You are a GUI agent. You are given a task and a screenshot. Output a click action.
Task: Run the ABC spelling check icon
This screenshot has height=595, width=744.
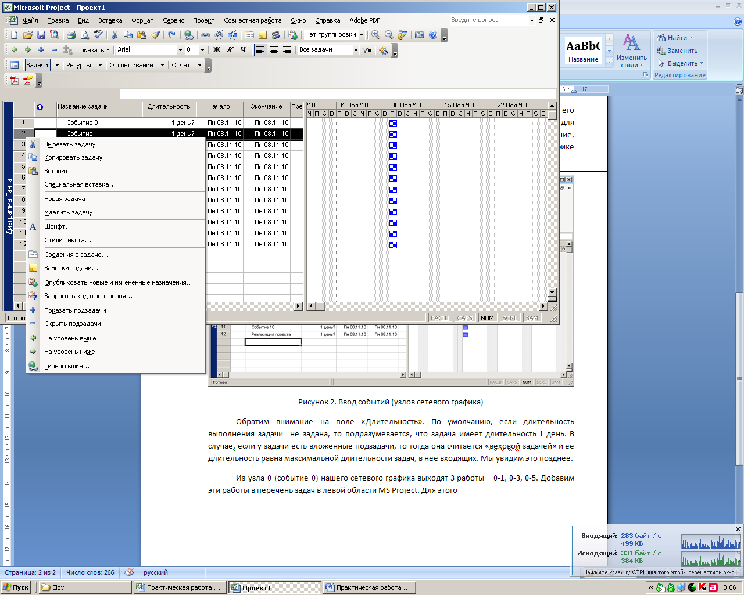click(x=98, y=35)
